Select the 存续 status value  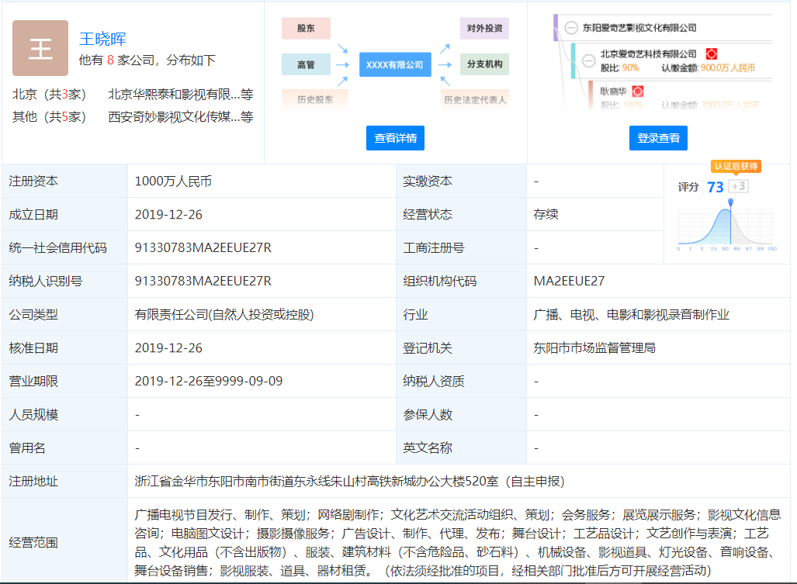(546, 214)
